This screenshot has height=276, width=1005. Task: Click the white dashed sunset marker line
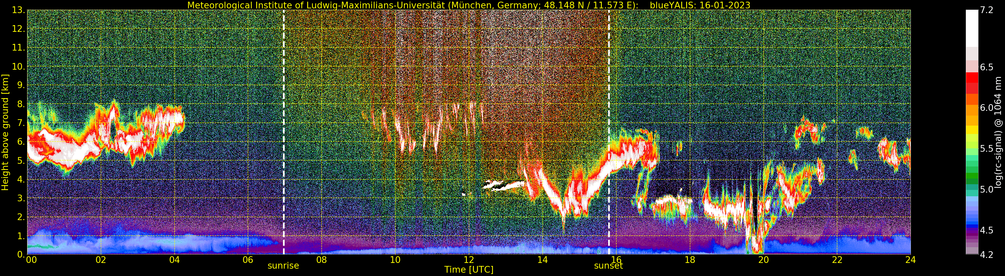pos(608,132)
